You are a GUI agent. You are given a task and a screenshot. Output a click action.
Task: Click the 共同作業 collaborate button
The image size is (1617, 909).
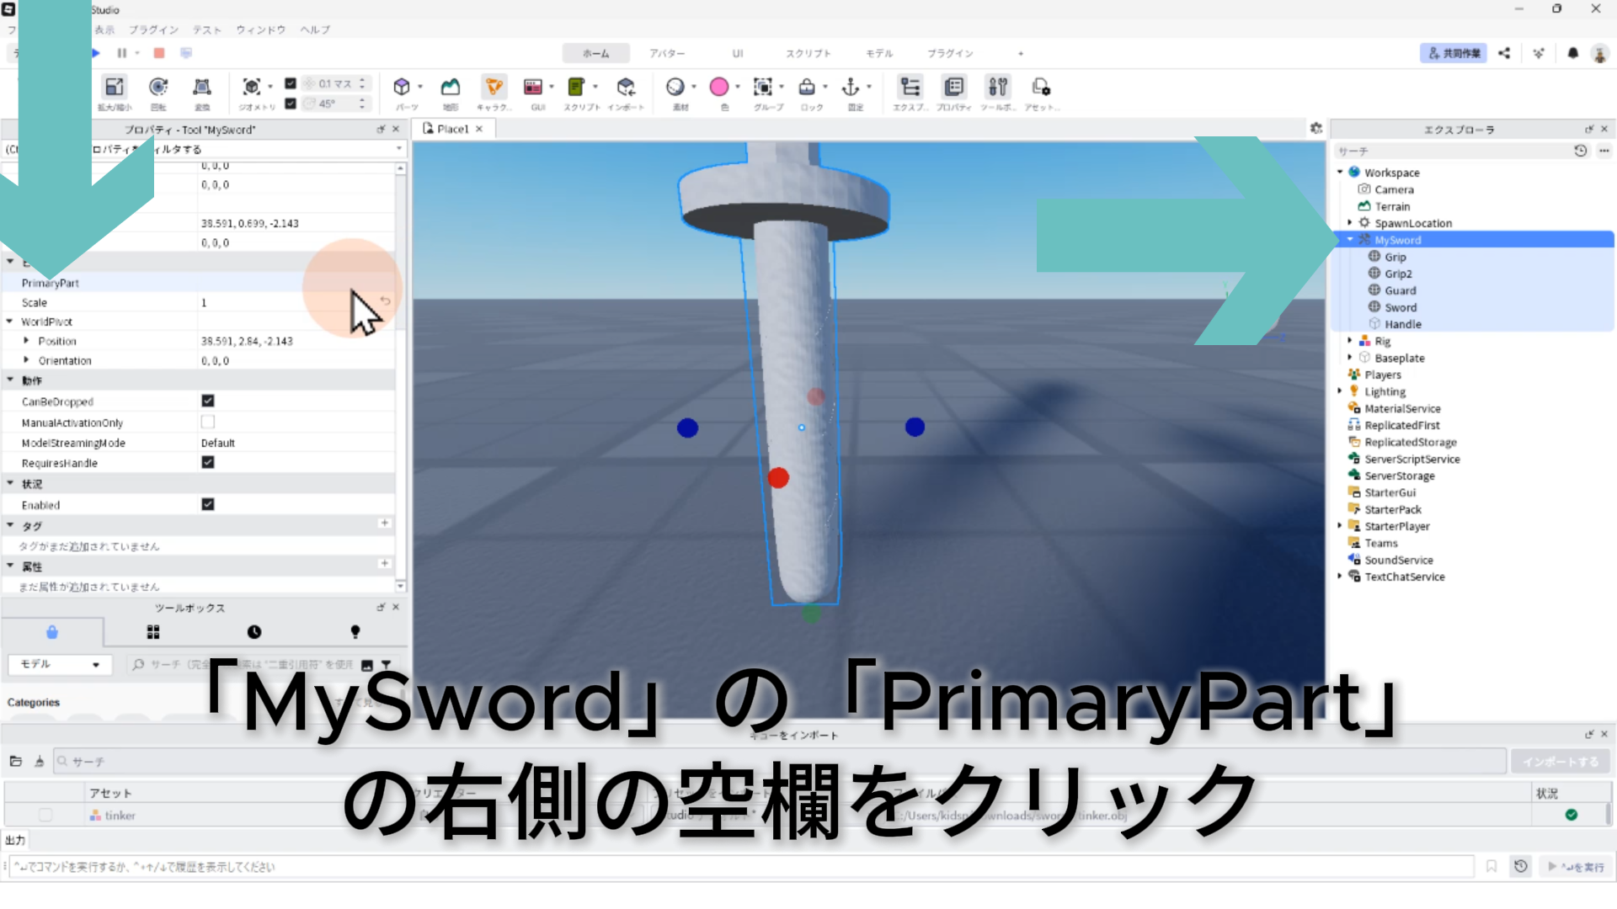click(x=1453, y=53)
